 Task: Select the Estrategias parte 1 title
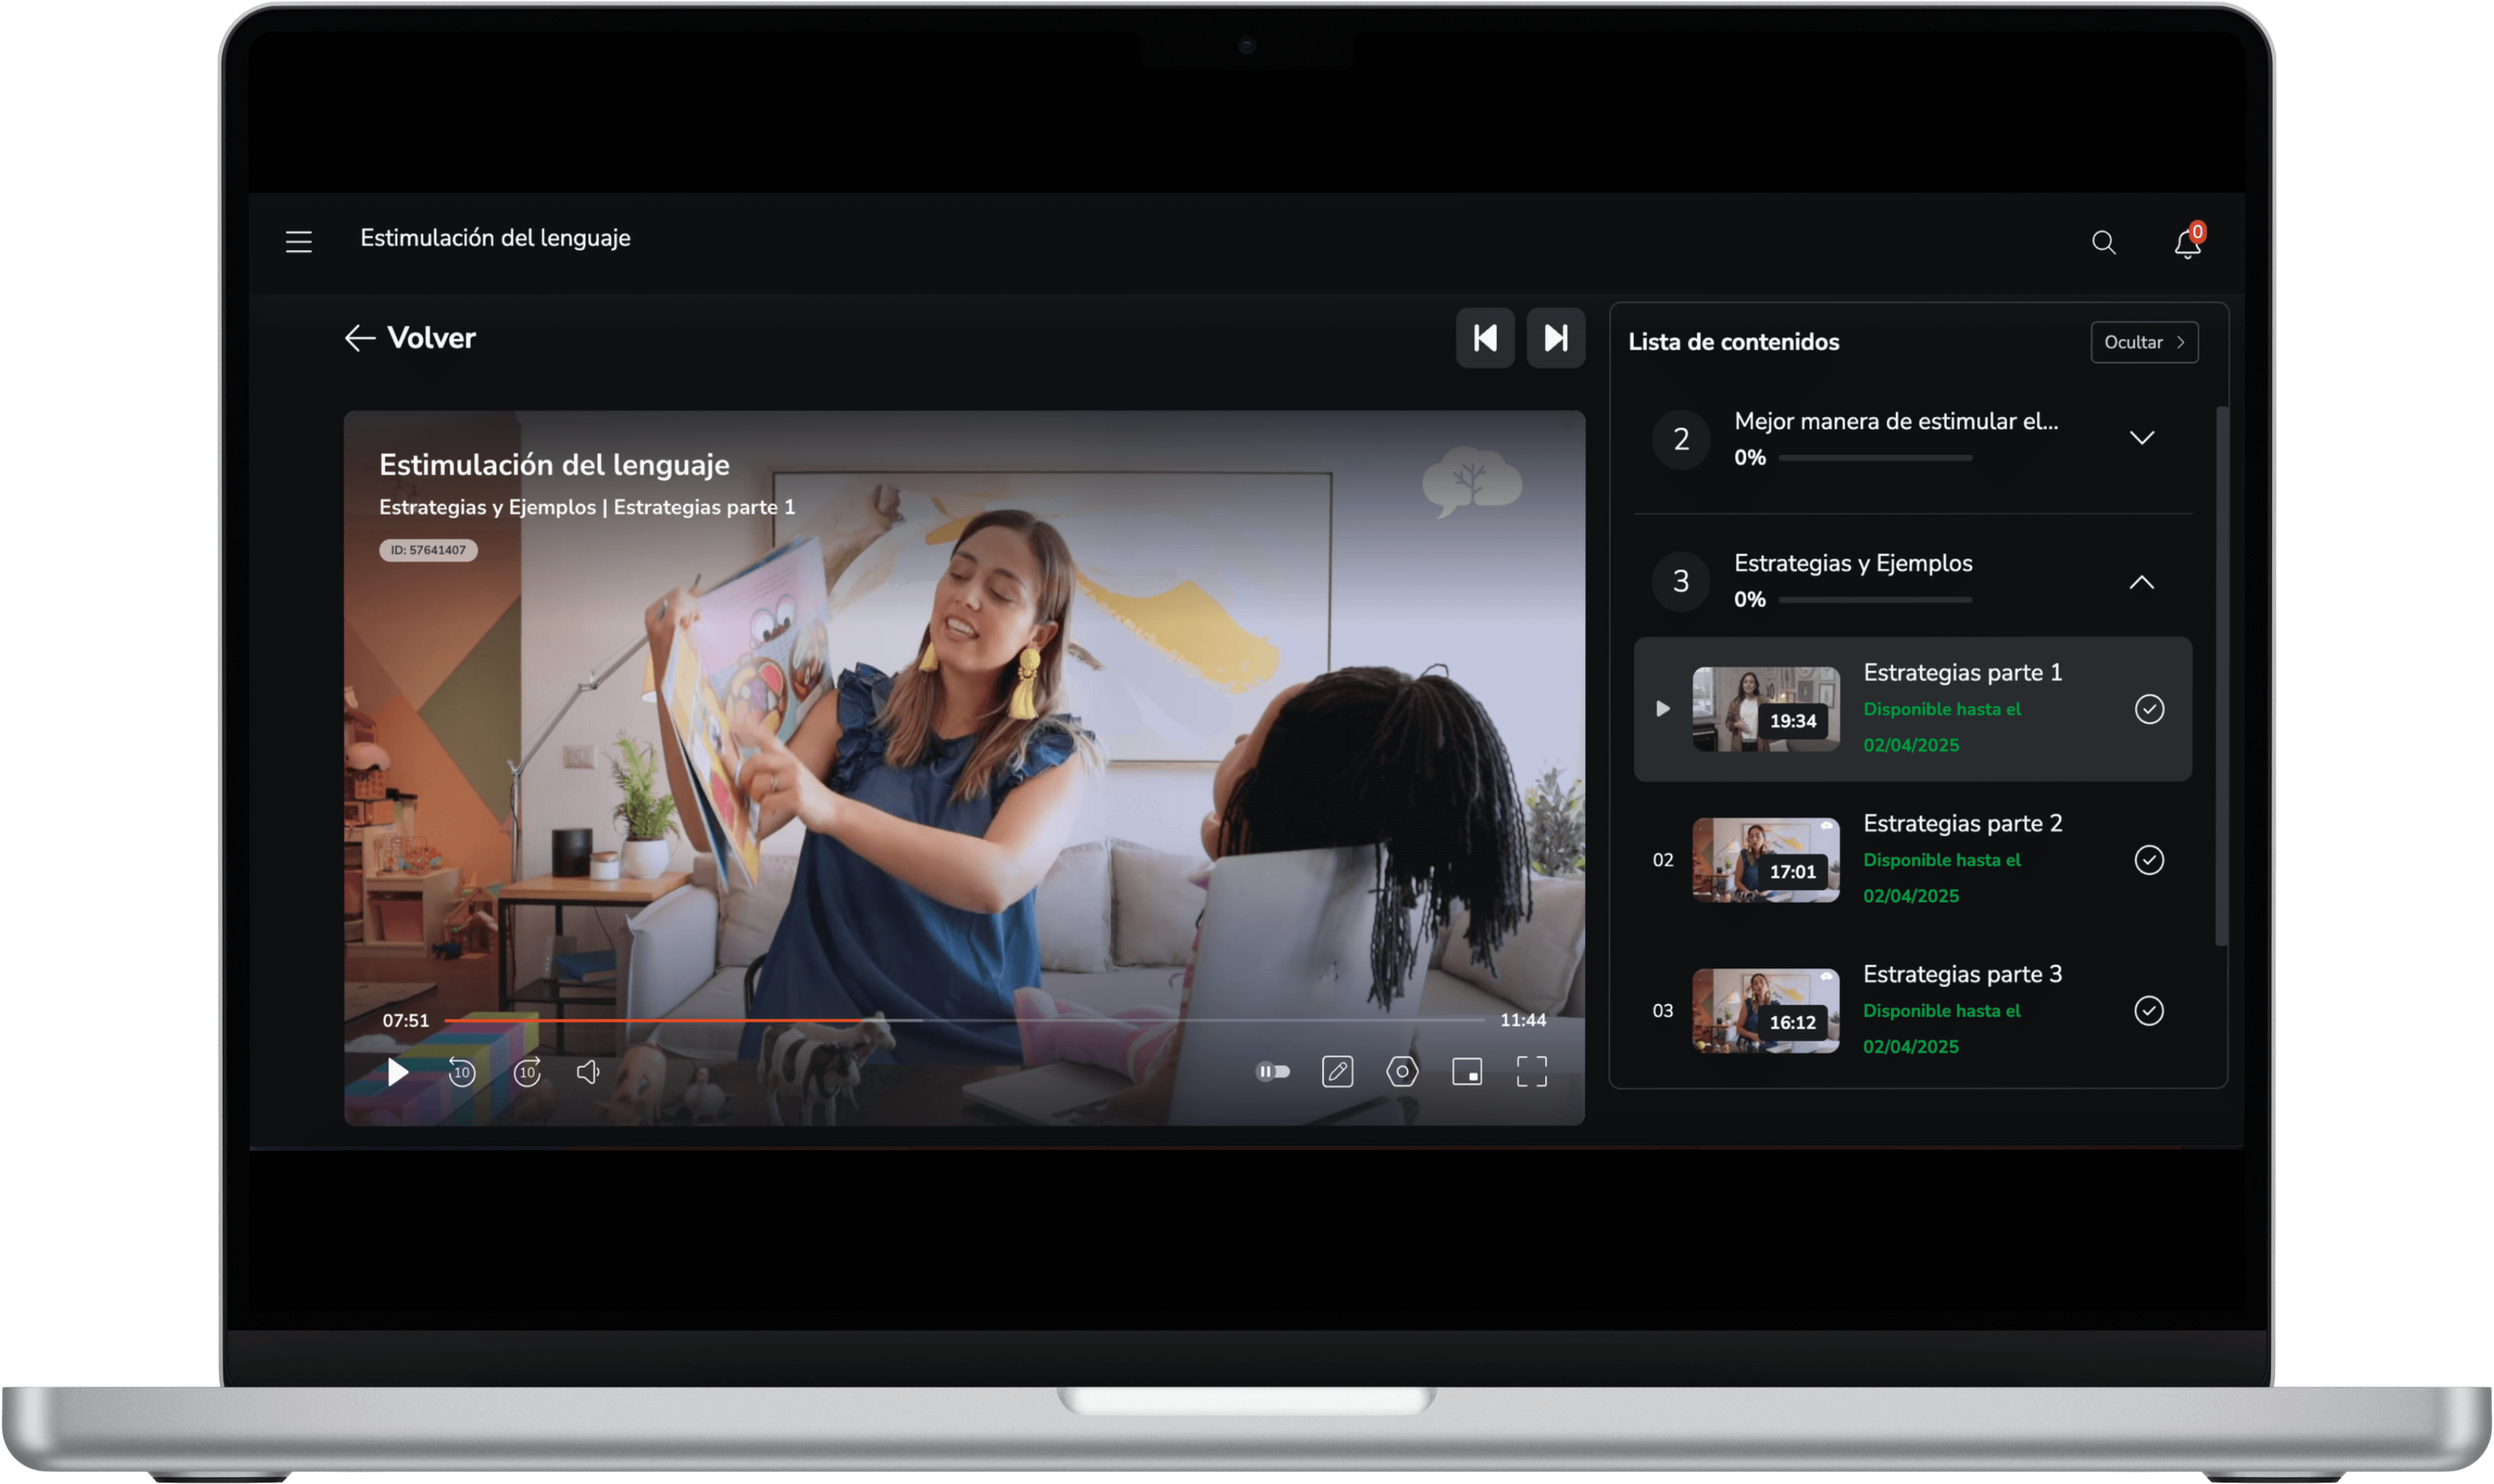click(x=1962, y=672)
